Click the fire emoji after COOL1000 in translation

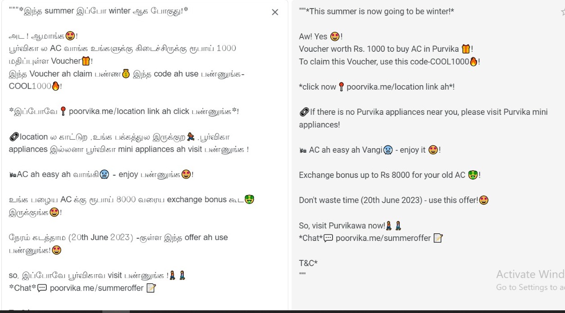click(473, 62)
